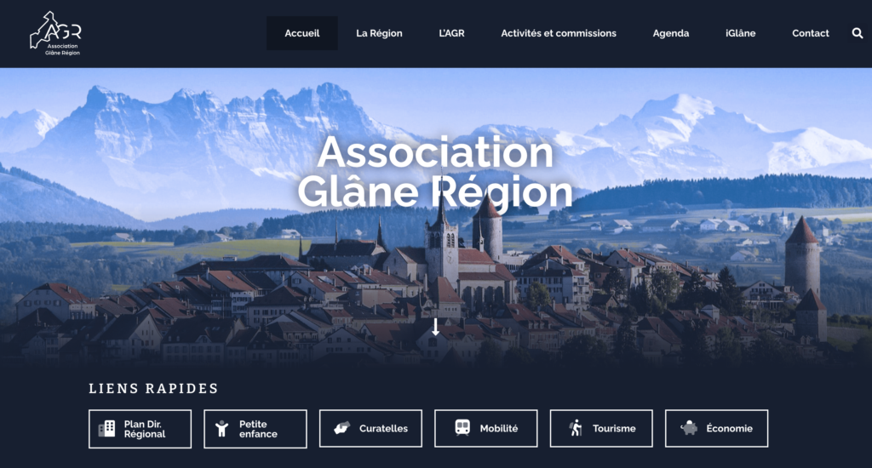Click the white down arrow in hero image

(x=435, y=327)
